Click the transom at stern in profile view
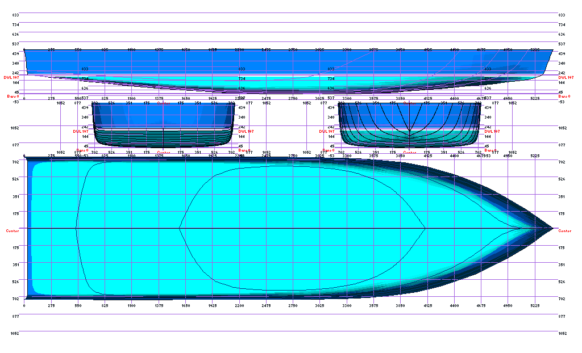582x353 pixels. tap(25, 61)
